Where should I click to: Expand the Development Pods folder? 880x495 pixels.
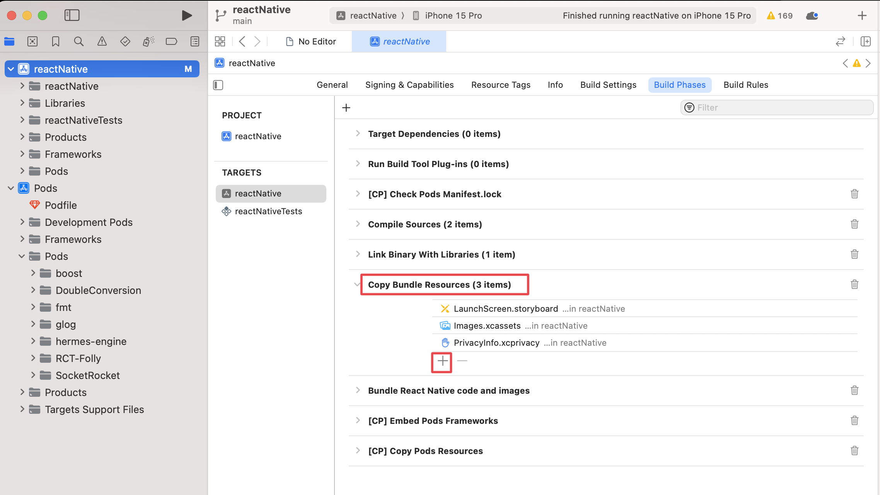pos(22,222)
